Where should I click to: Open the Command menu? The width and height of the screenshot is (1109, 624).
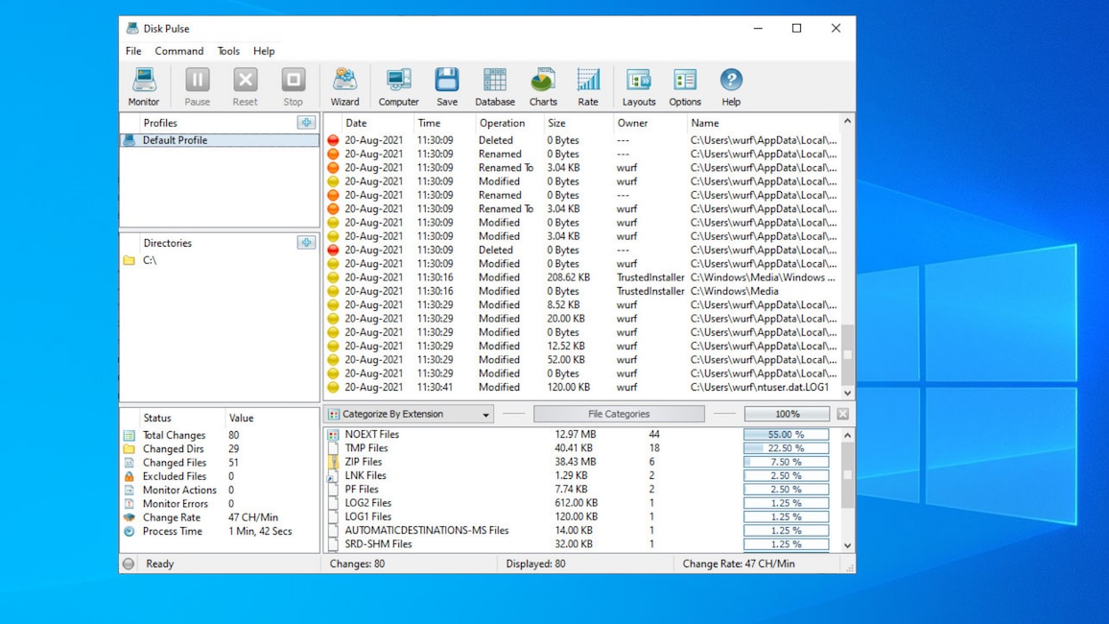click(x=179, y=51)
